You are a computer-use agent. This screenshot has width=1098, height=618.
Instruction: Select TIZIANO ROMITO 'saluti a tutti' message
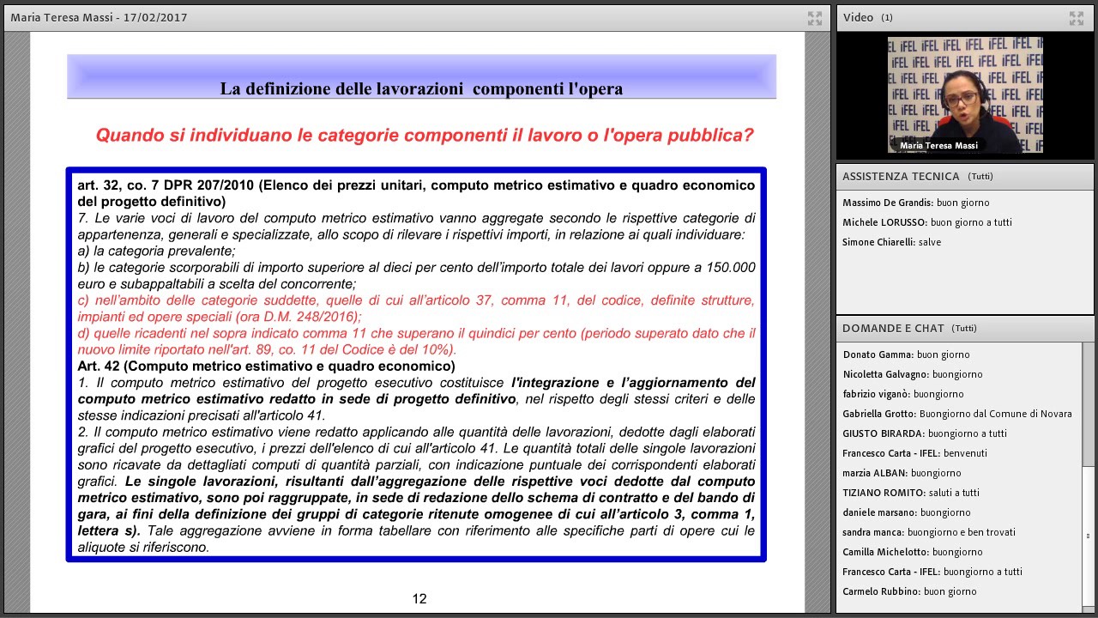point(911,493)
